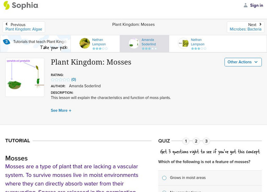The width and height of the screenshot is (267, 192).
Task: Open the moss sporophyte diagram thumbnail
Action: click(x=25, y=77)
